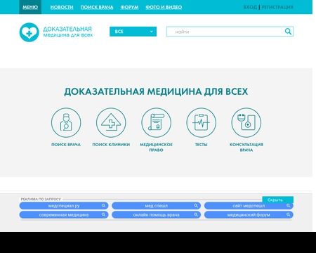Image resolution: width=316 pixels, height=253 pixels.
Task: Click the Скрыть button on ad panel
Action: tap(277, 200)
